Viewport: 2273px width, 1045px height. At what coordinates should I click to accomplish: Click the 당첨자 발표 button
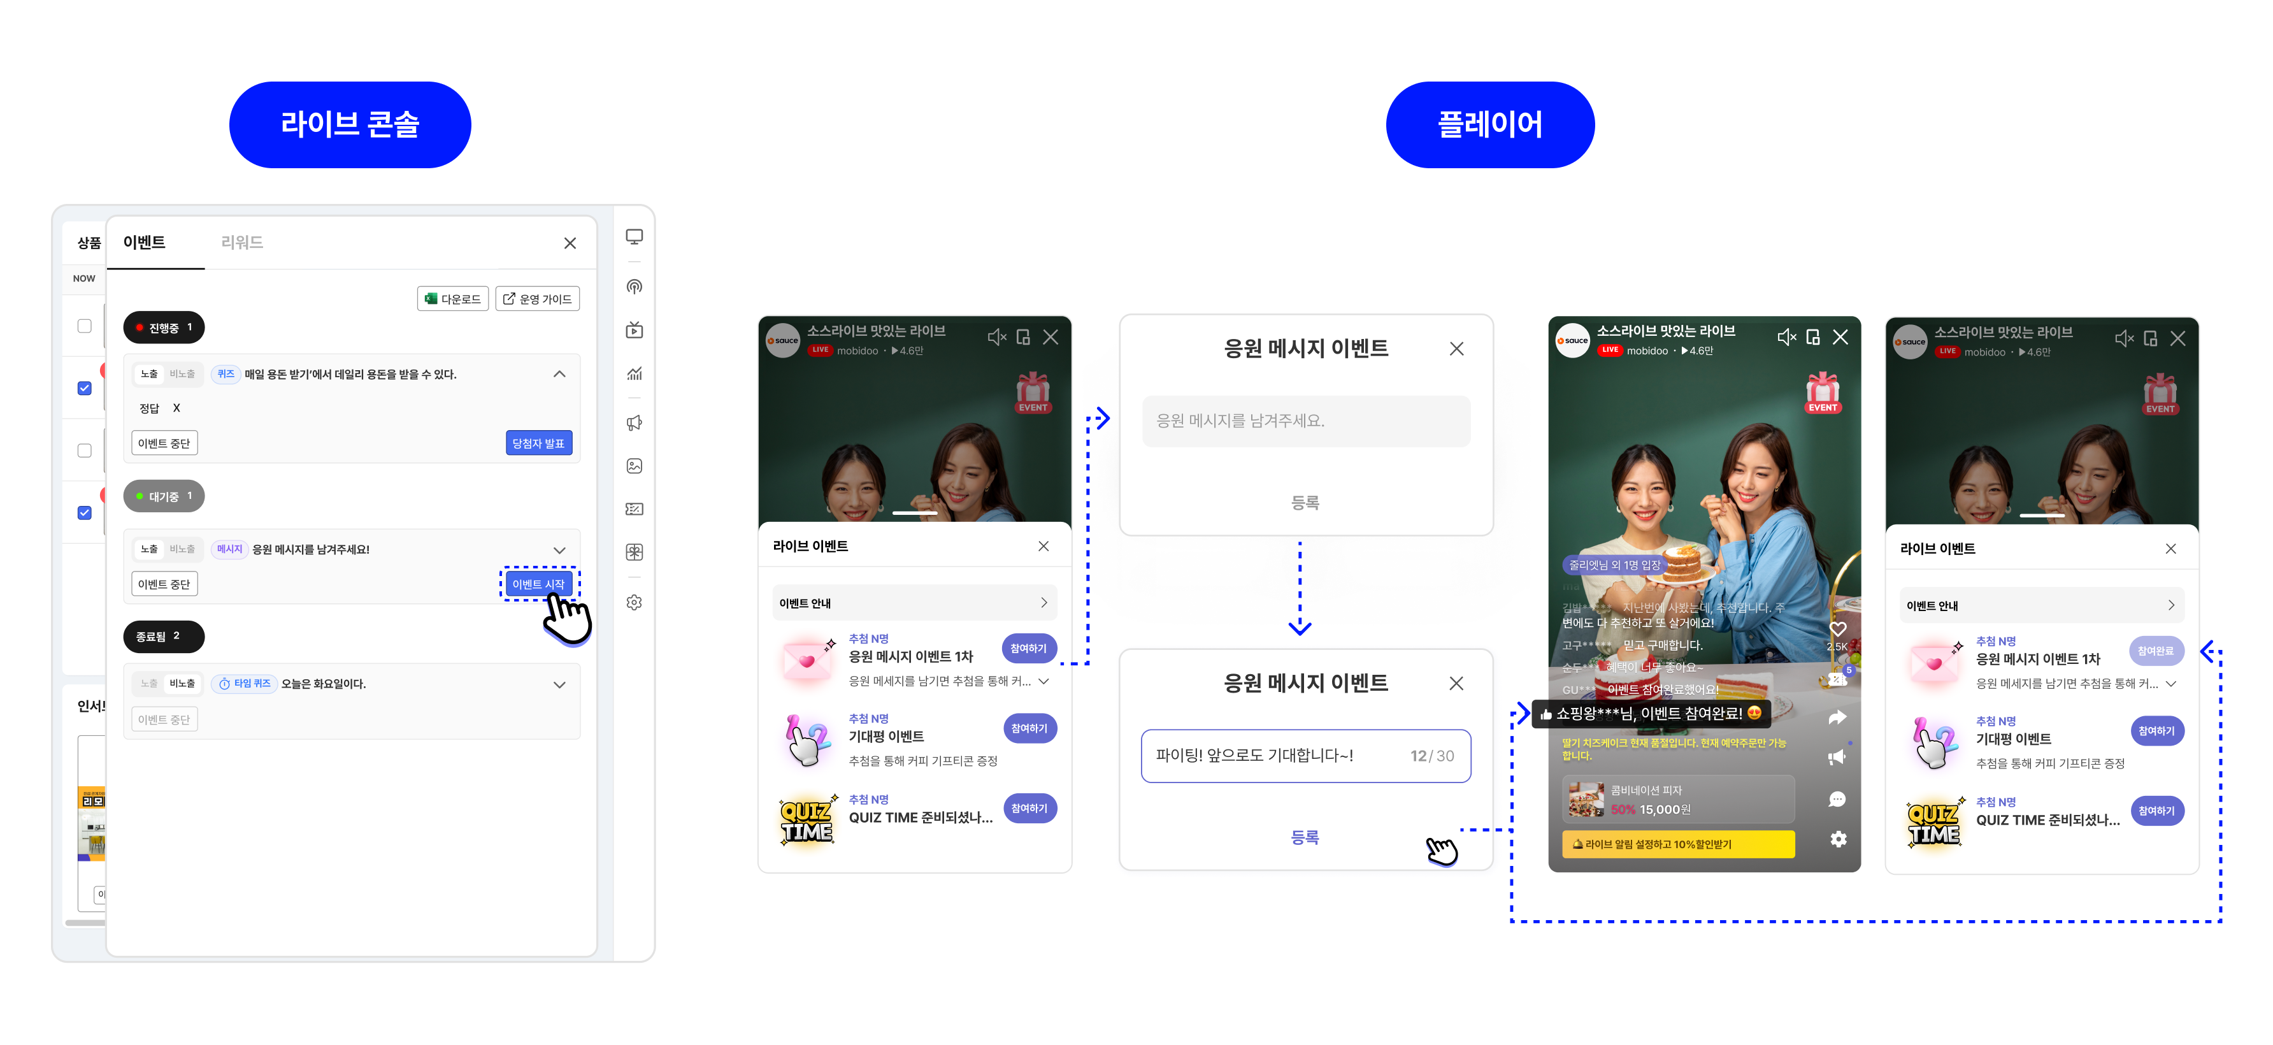[538, 443]
